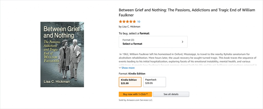Expand description with Show more
Viewport: 263px width, 109px height.
coord(128,68)
